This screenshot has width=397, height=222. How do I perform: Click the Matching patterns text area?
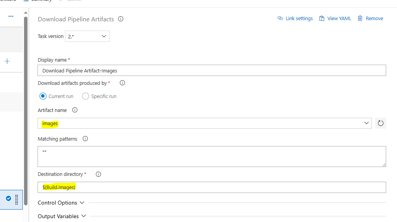[x=211, y=157]
